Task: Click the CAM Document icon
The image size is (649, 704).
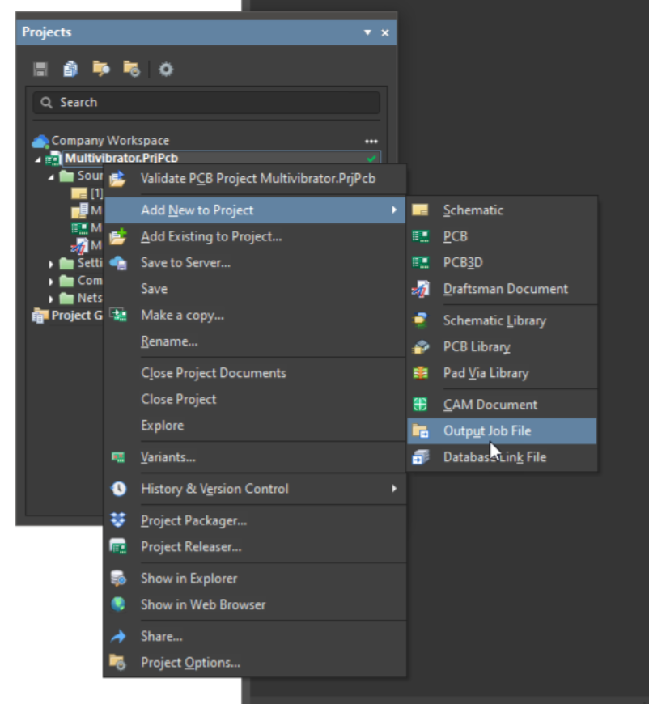Action: (x=420, y=405)
